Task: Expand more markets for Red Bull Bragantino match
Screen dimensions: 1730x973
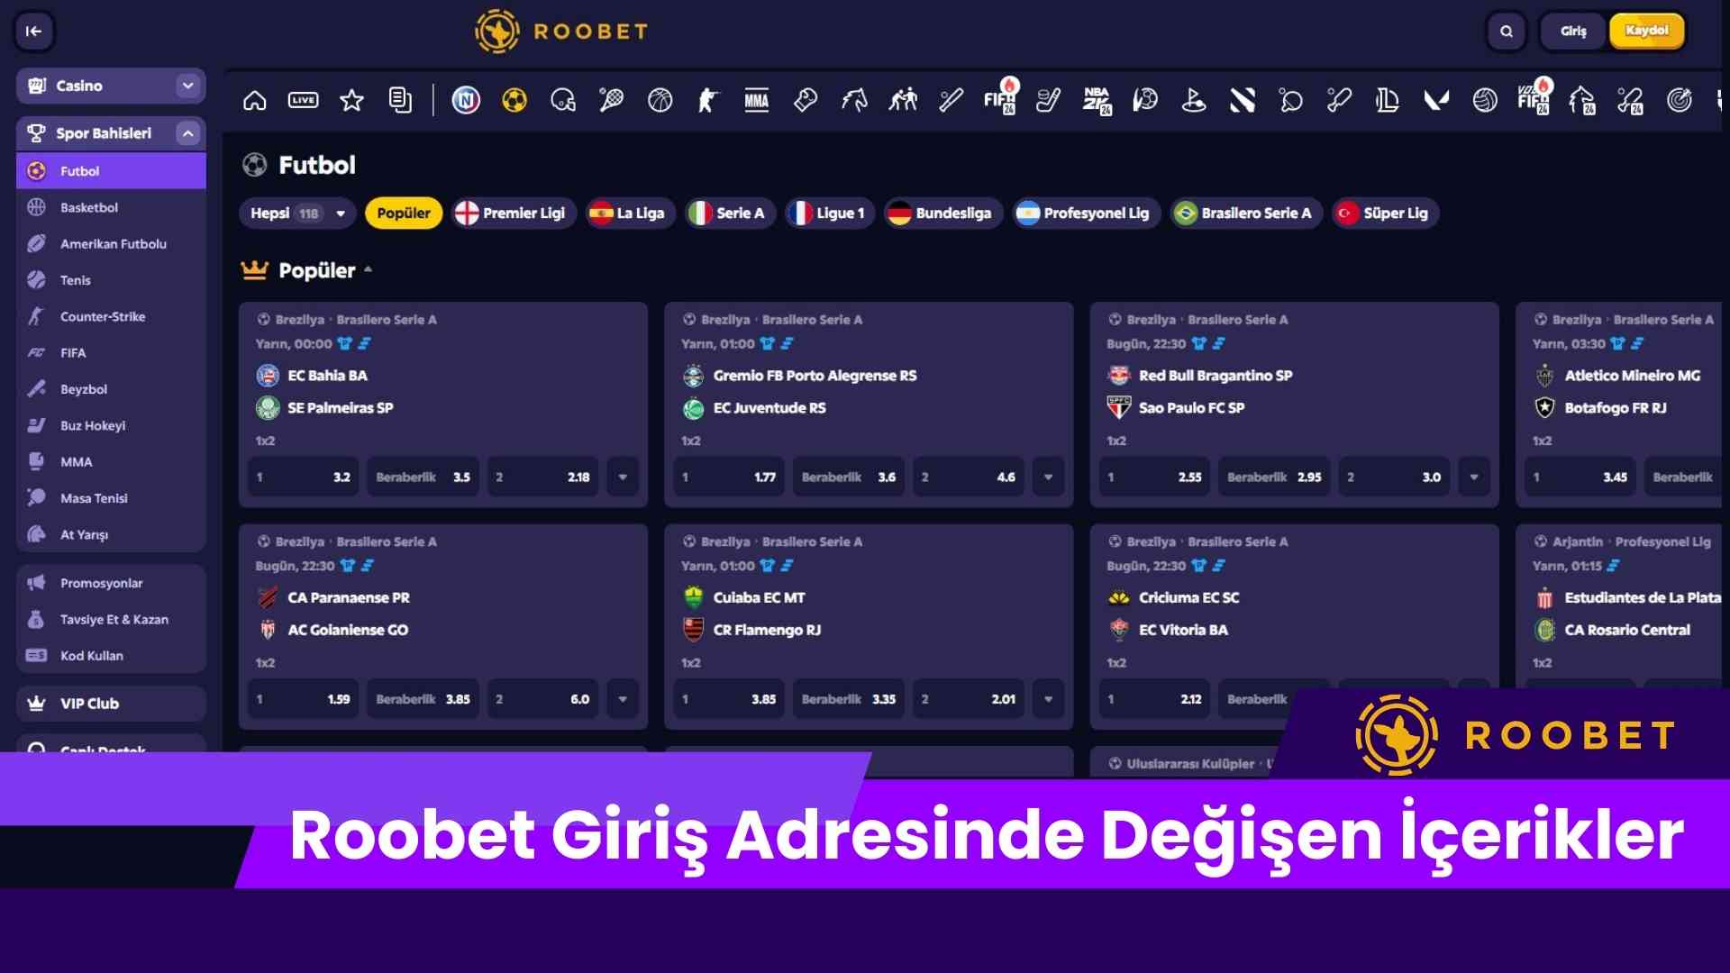Action: pos(1474,477)
